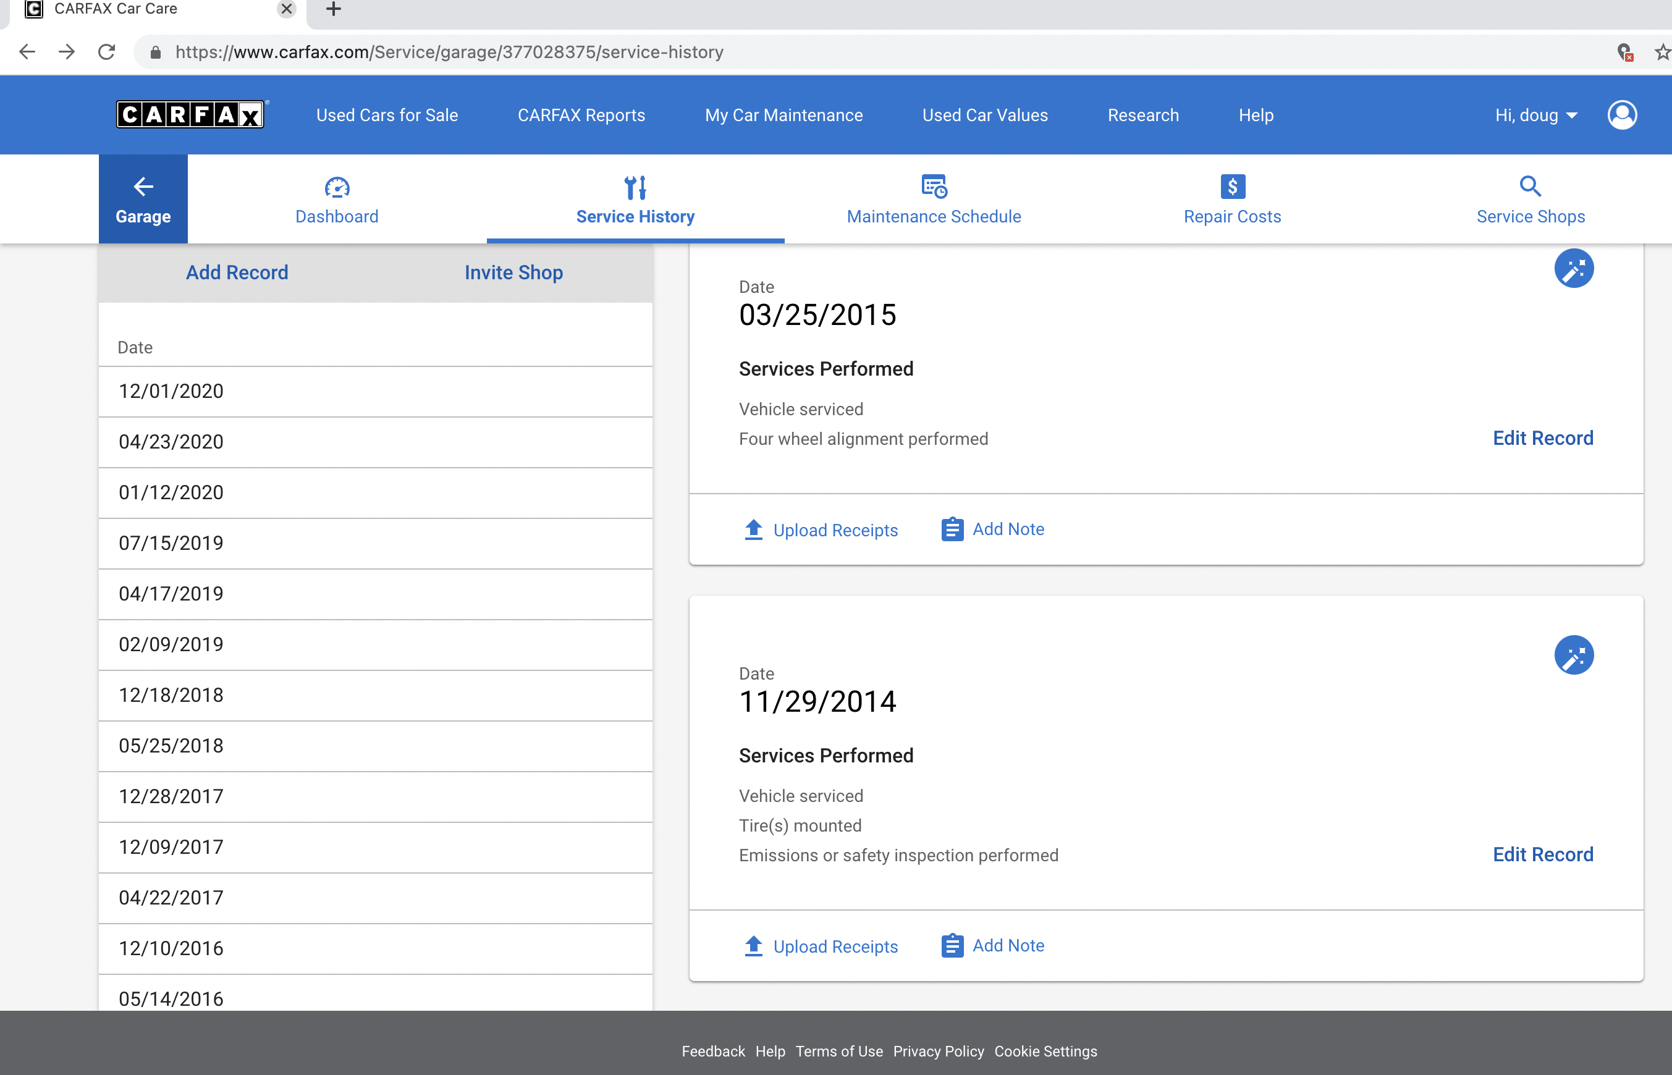Open Used Cars for Sale menu
This screenshot has width=1672, height=1075.
(x=387, y=115)
